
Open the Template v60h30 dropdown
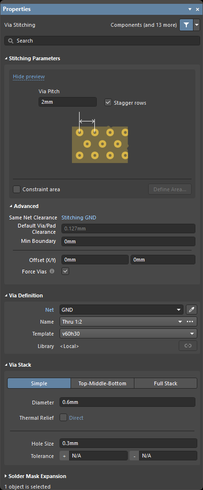pyautogui.click(x=128, y=334)
